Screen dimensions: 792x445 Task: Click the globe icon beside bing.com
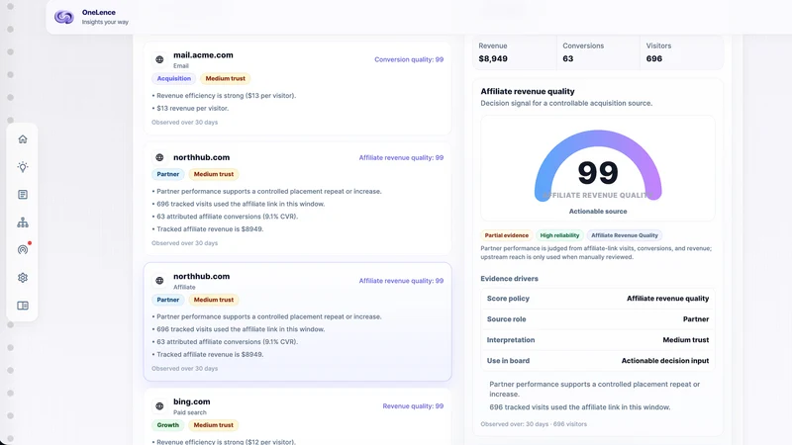pos(159,406)
